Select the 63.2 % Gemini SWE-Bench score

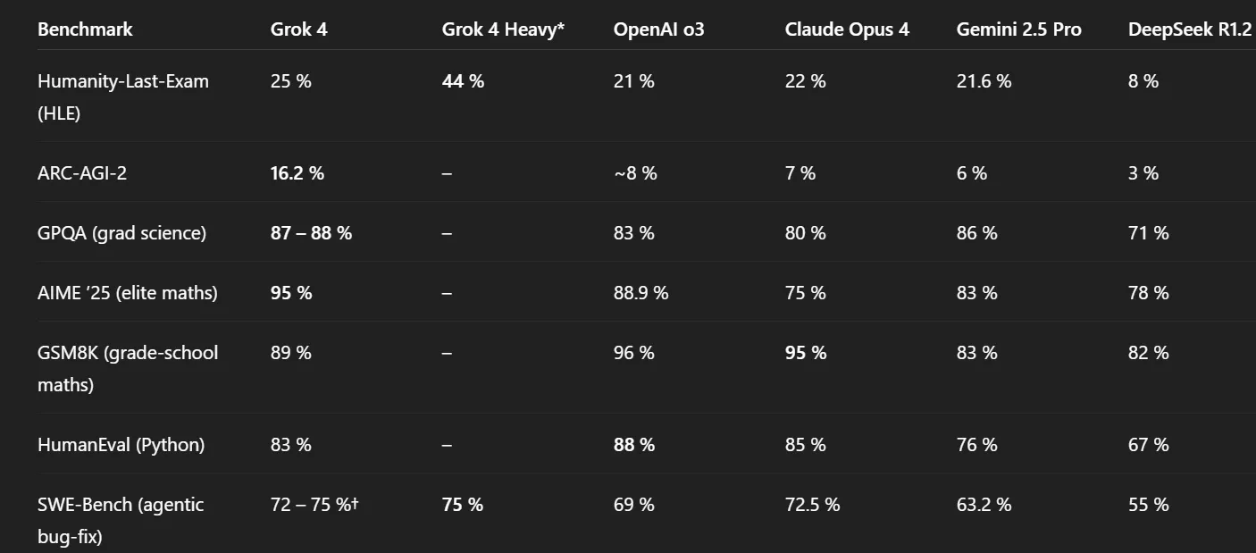(984, 505)
